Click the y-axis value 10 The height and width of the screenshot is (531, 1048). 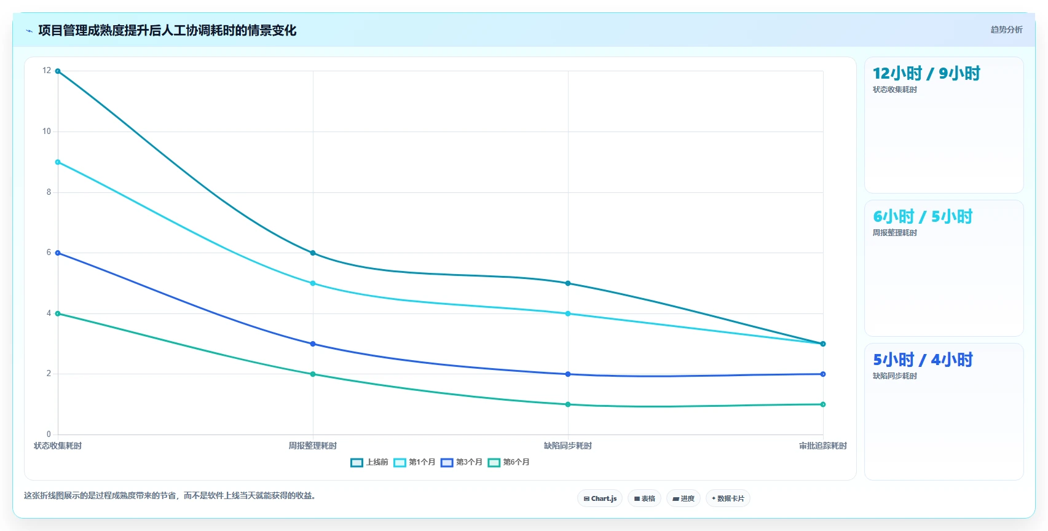click(47, 132)
